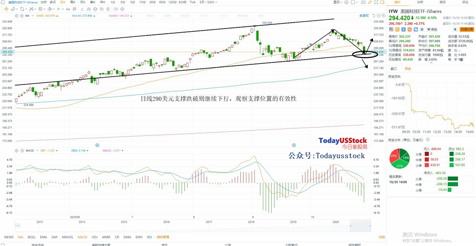Image resolution: width=476 pixels, height=246 pixels.
Task: Switch to 分时 intraday chart
Action: coord(43,2)
